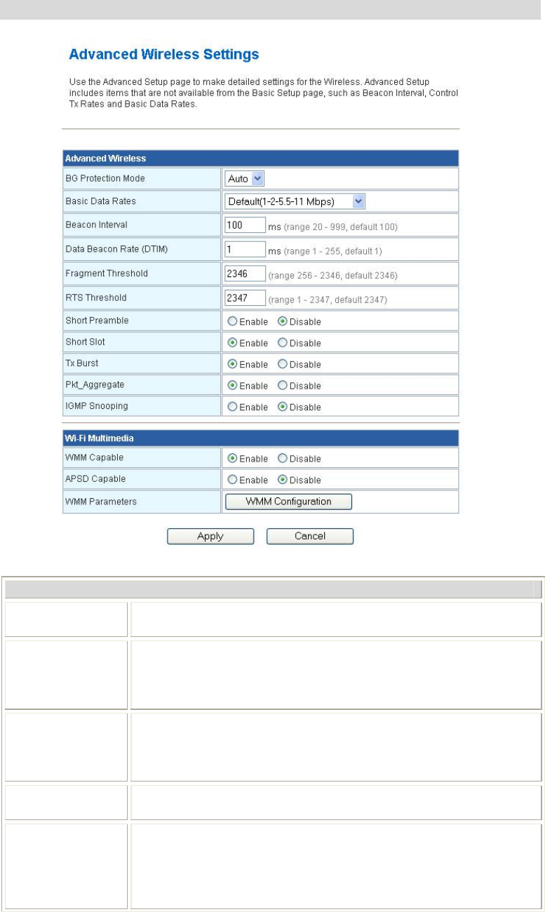Click the Data Beacon Rate (DTIM) input field
The height and width of the screenshot is (912, 545).
tap(245, 250)
